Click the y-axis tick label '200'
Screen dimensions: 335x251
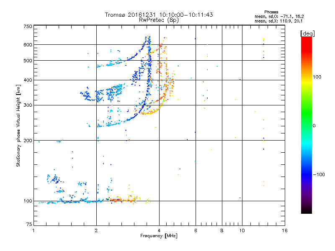coord(28,141)
